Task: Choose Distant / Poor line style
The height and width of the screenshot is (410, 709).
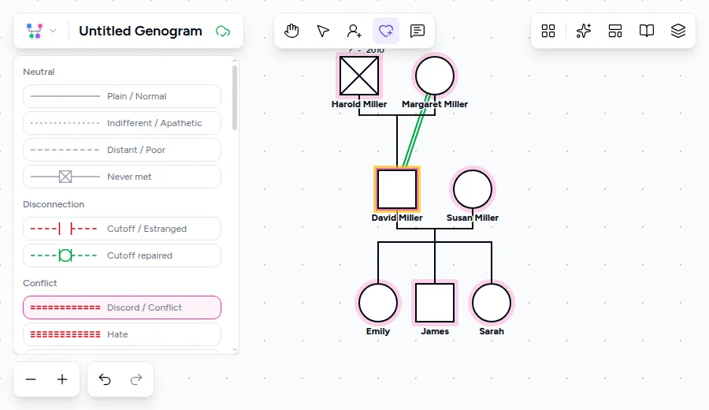Action: click(x=122, y=150)
